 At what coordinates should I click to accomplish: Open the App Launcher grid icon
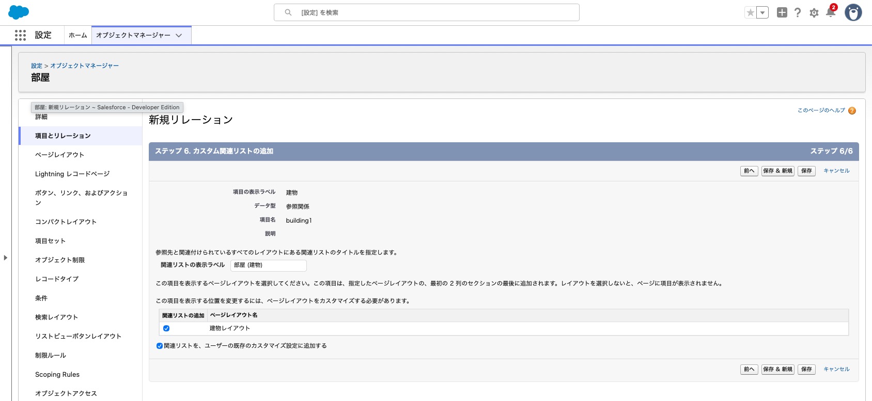point(20,35)
